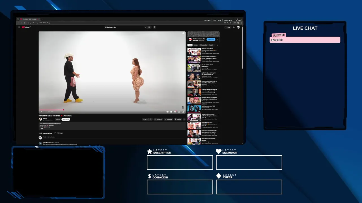362x203 pixels.
Task: Open options for POLICE PRANK video
Action: [x=219, y=65]
